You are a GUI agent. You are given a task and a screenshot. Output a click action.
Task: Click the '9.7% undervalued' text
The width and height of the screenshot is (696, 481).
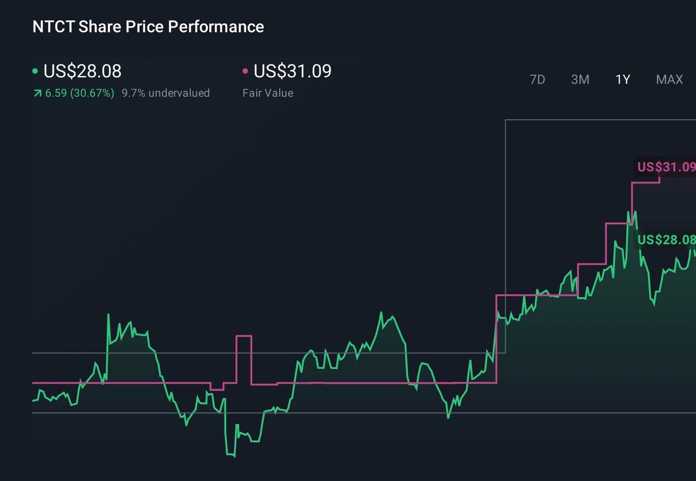(x=166, y=93)
